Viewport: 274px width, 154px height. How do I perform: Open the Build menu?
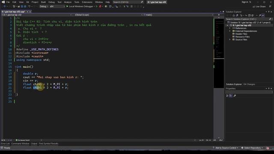click(x=43, y=2)
